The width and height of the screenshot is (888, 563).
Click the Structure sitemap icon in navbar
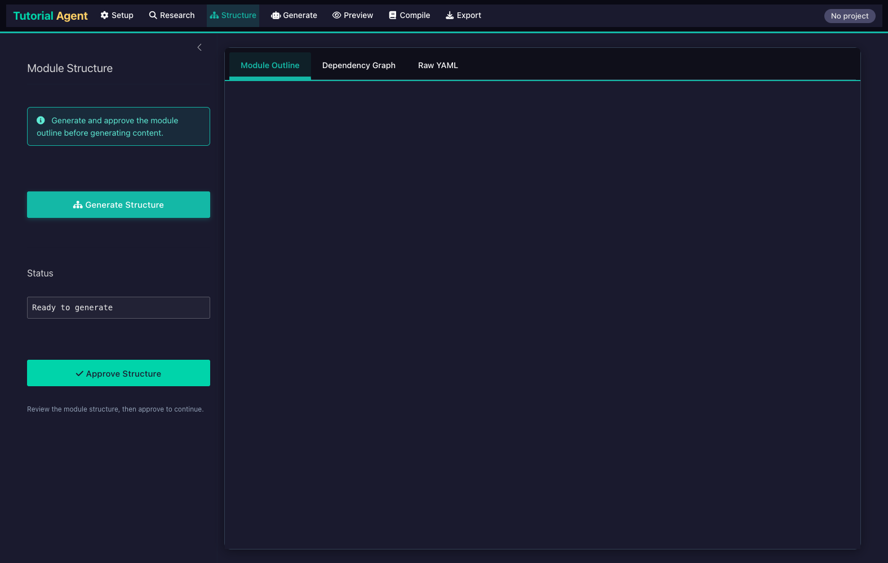(214, 15)
